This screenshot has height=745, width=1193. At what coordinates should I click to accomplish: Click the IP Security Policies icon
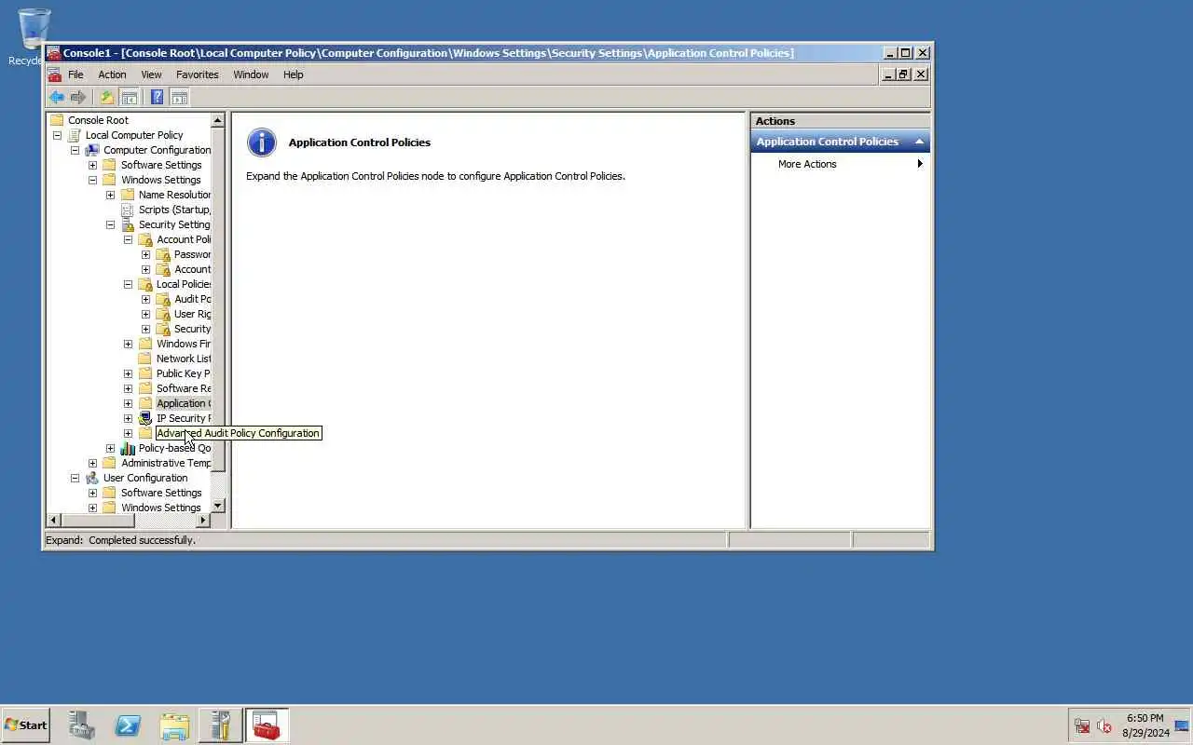145,418
